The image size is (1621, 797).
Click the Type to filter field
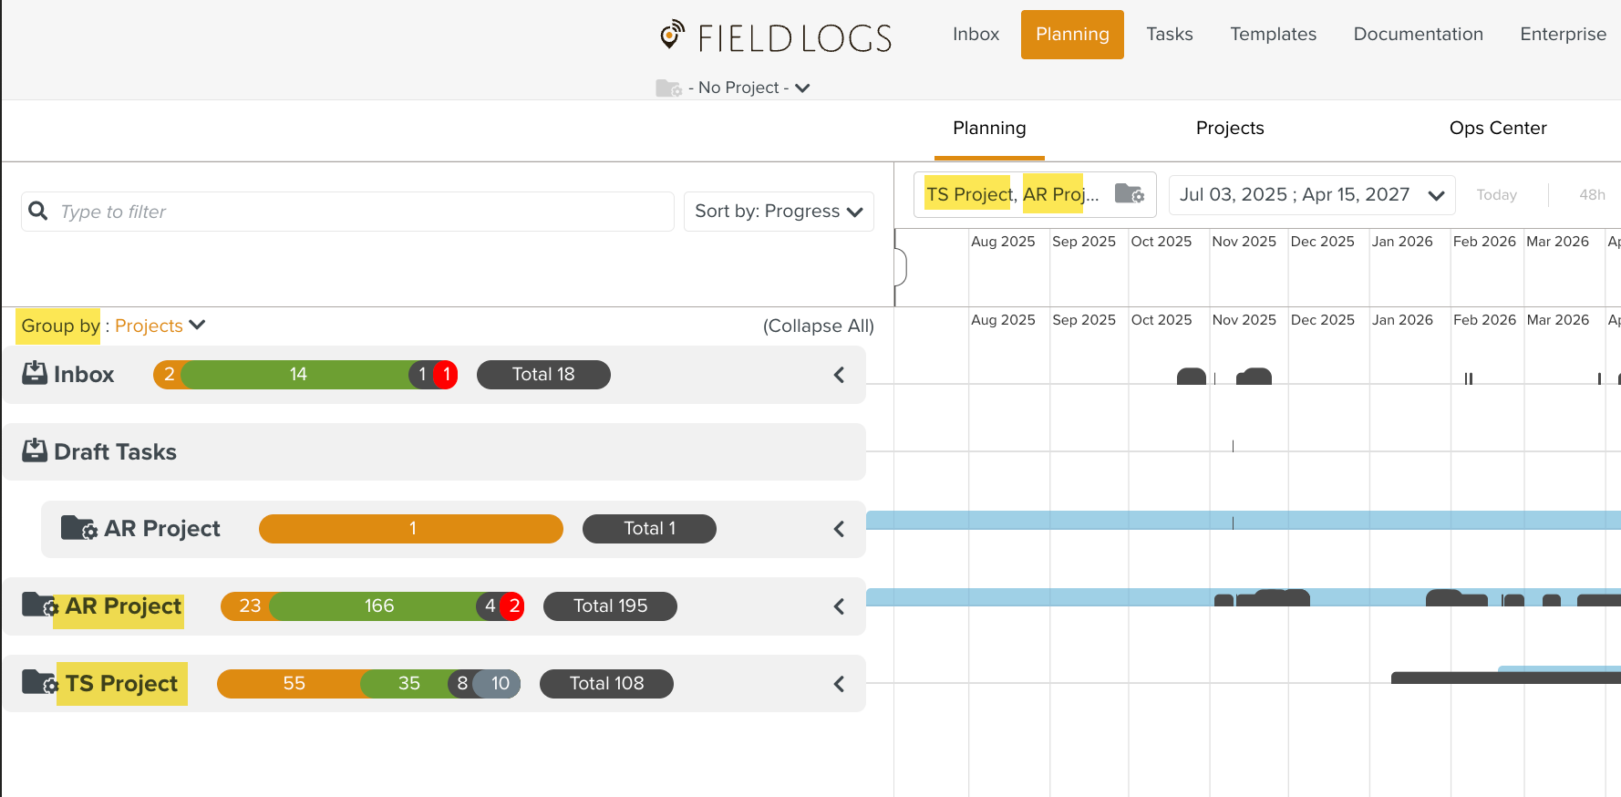click(347, 212)
